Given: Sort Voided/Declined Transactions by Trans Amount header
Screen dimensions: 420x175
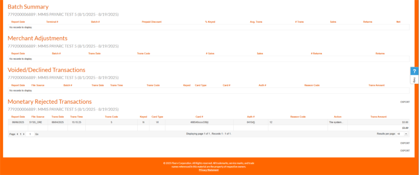Looking at the screenshot, I should click(x=376, y=85).
